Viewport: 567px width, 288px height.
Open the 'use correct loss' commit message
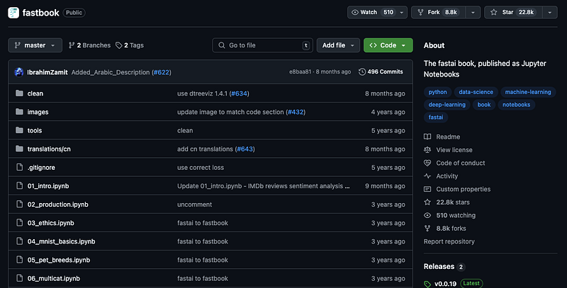pos(201,168)
